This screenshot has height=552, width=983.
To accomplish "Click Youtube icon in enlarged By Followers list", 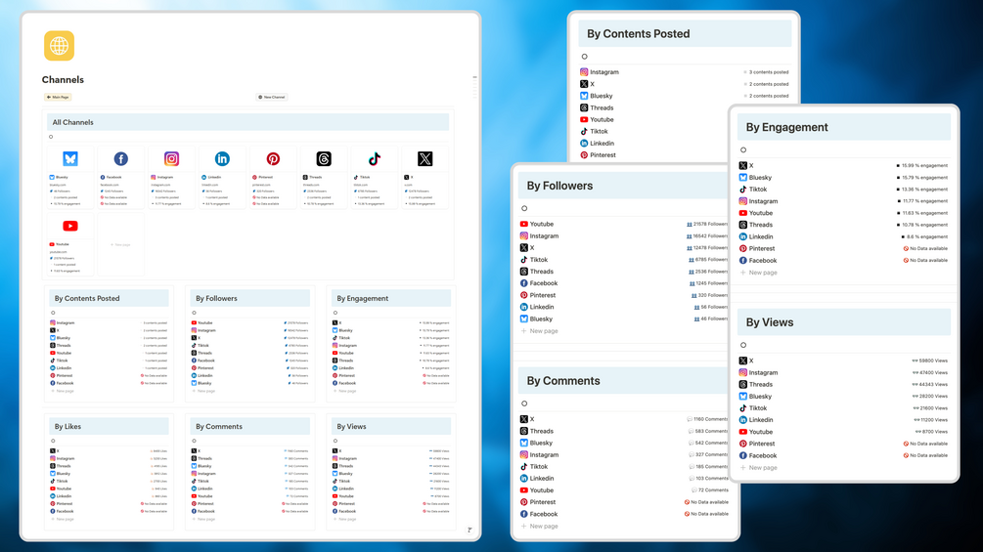I will [x=523, y=224].
